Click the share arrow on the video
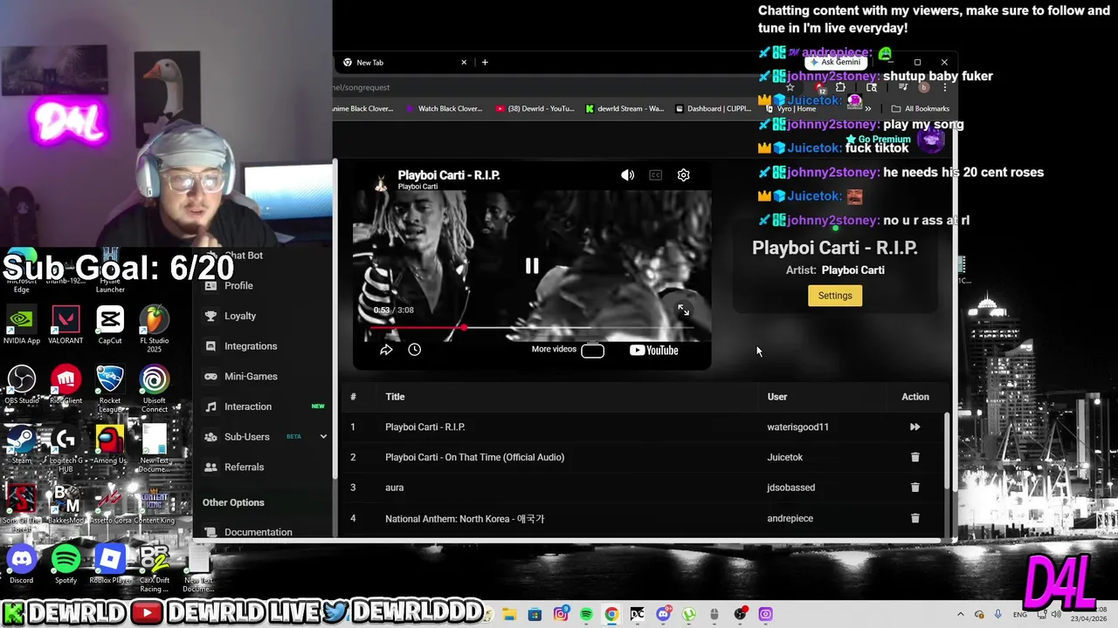Screen dimensions: 1118x628 (x=386, y=350)
